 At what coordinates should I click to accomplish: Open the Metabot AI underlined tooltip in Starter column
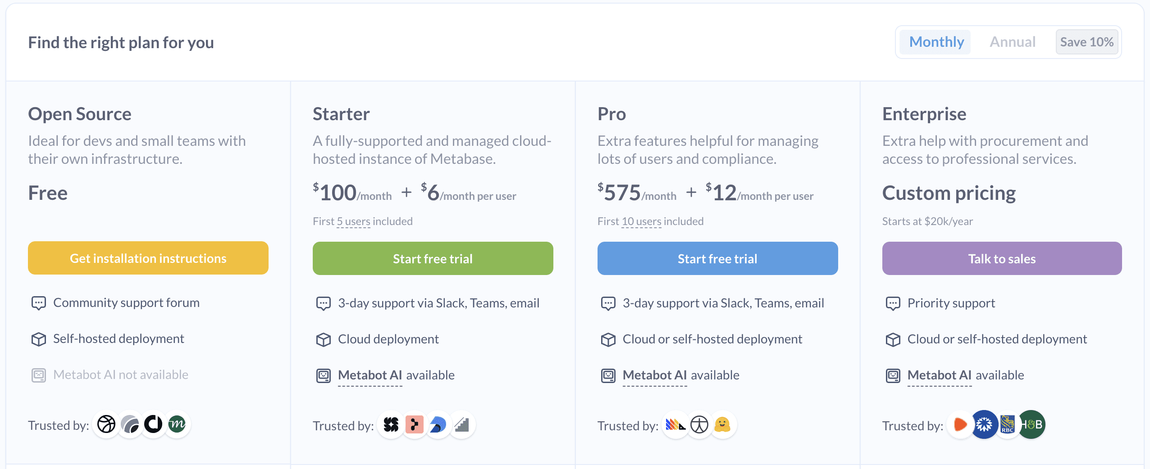[370, 375]
